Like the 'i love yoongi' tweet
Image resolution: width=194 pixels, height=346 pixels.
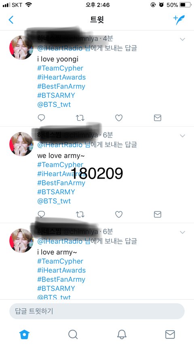tap(119, 118)
